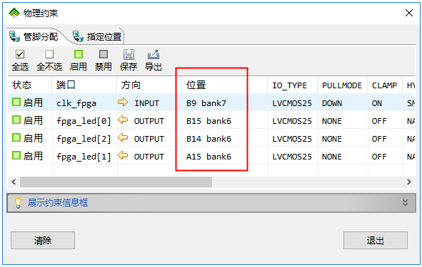The image size is (422, 267).
Task: Click the B9 bank7 location cell
Action: [x=225, y=103]
